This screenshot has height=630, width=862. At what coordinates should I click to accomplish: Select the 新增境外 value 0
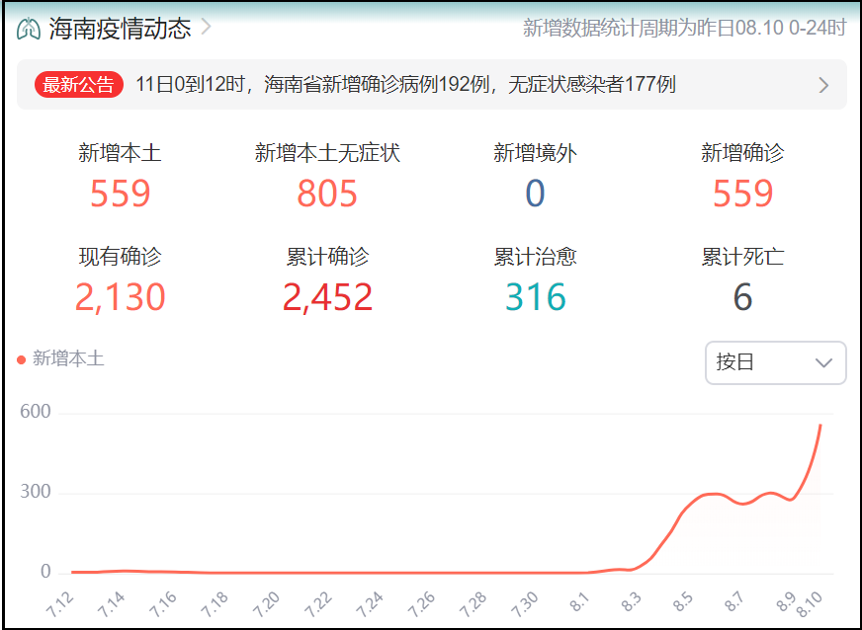(x=535, y=194)
